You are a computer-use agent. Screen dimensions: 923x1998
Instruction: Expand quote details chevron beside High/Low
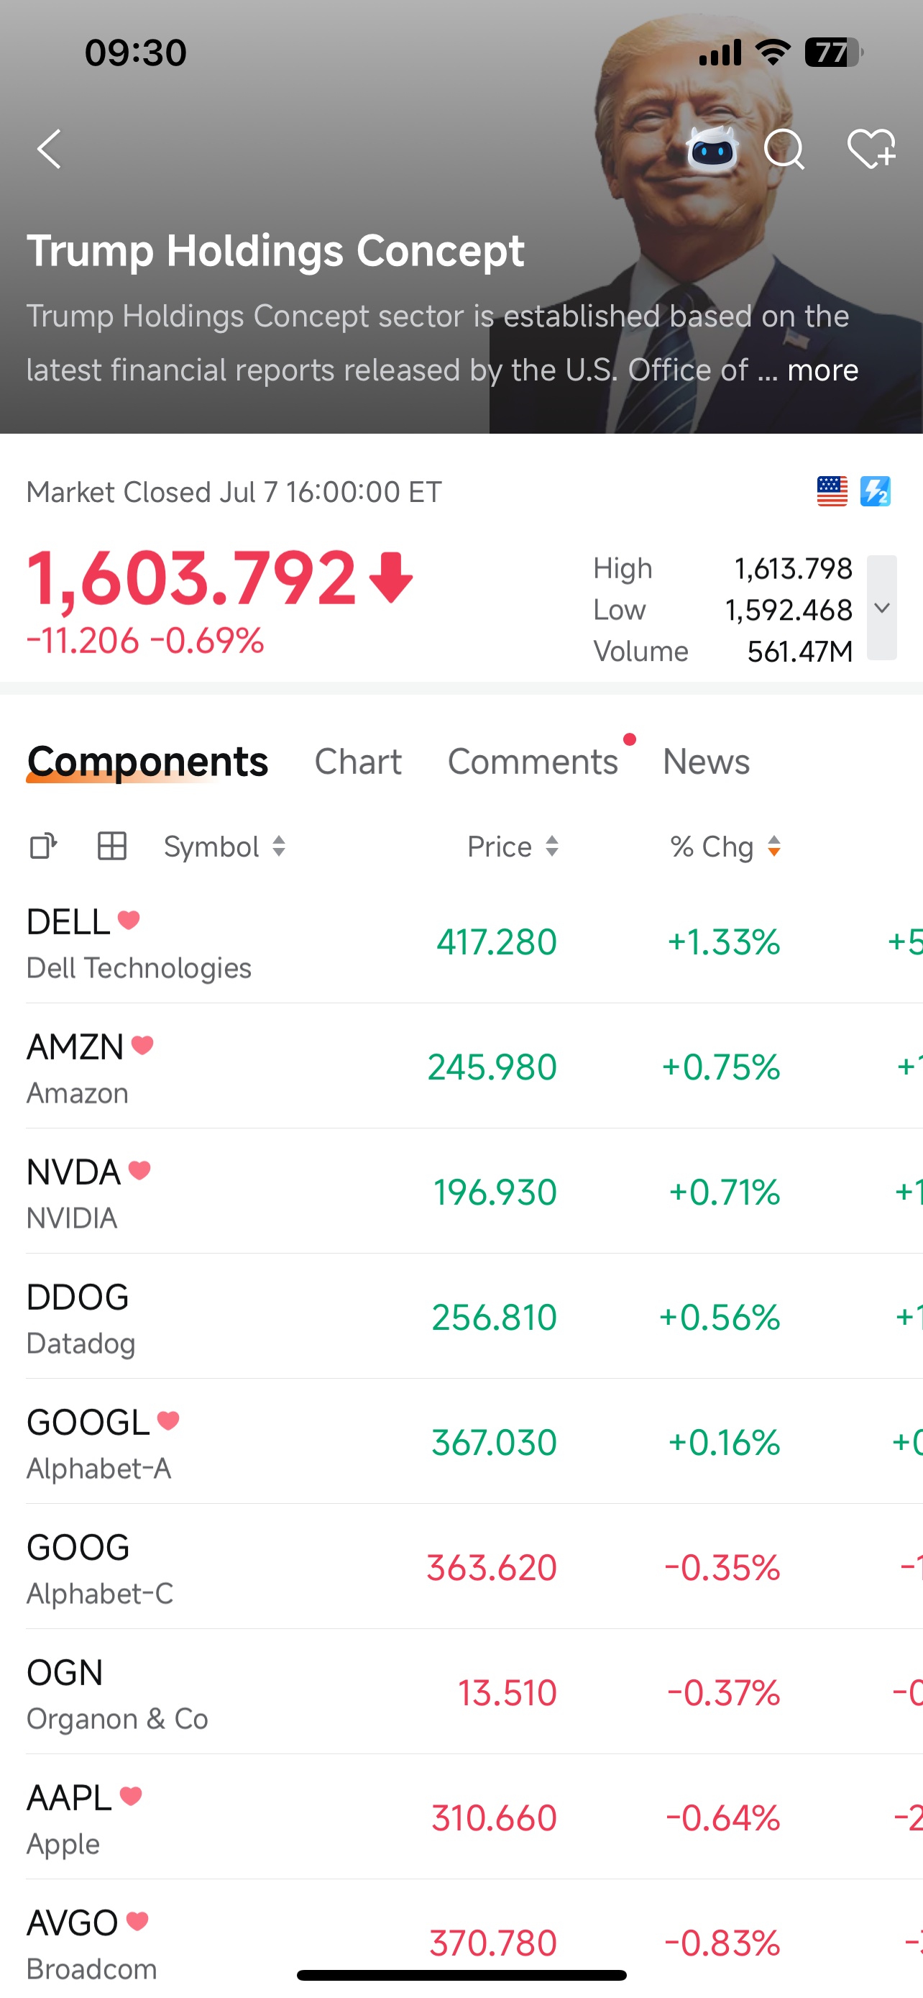[x=882, y=608]
